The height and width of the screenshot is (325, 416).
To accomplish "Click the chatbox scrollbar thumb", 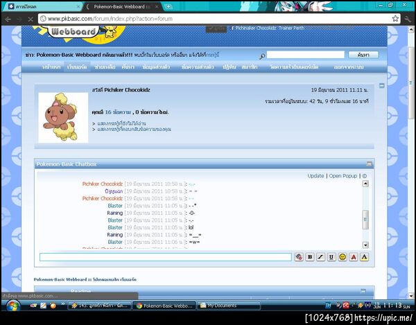I will point(365,220).
